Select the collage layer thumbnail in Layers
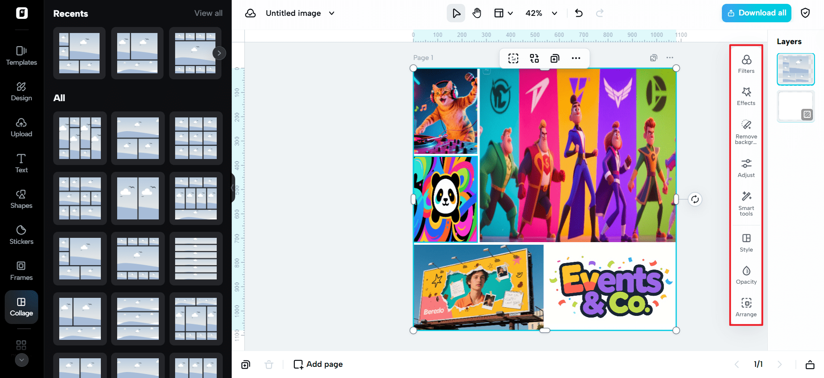824x378 pixels. click(x=796, y=69)
